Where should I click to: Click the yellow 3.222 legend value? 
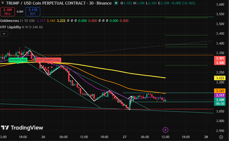tap(61, 21)
